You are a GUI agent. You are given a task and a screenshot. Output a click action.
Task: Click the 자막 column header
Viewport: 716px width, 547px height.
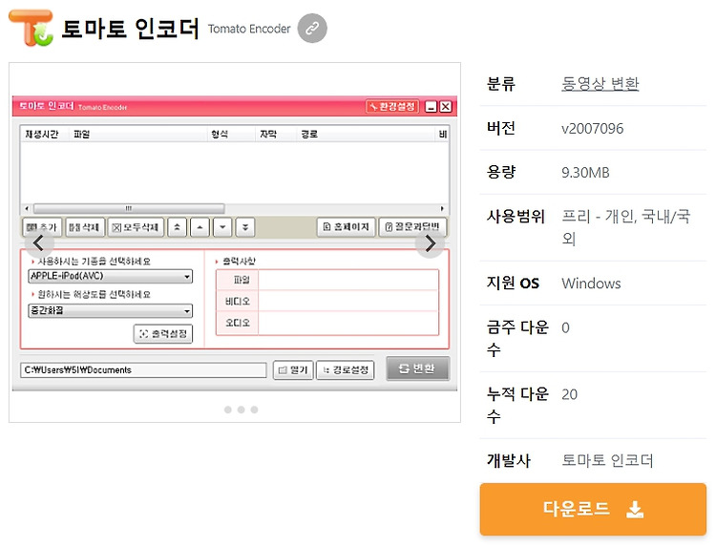click(268, 135)
